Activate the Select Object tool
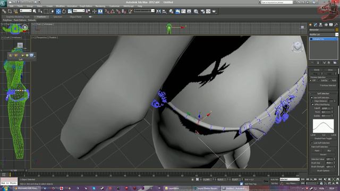This screenshot has height=191, width=340. click(x=35, y=11)
